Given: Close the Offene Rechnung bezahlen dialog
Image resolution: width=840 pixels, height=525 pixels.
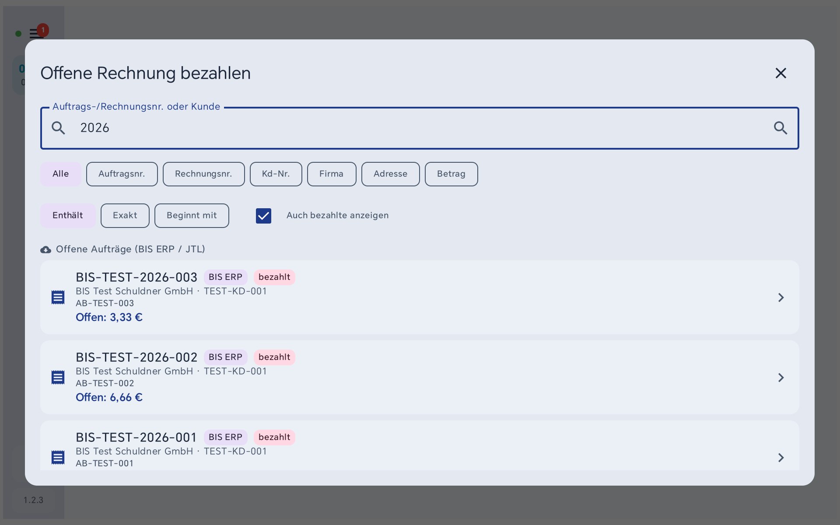Looking at the screenshot, I should (781, 73).
